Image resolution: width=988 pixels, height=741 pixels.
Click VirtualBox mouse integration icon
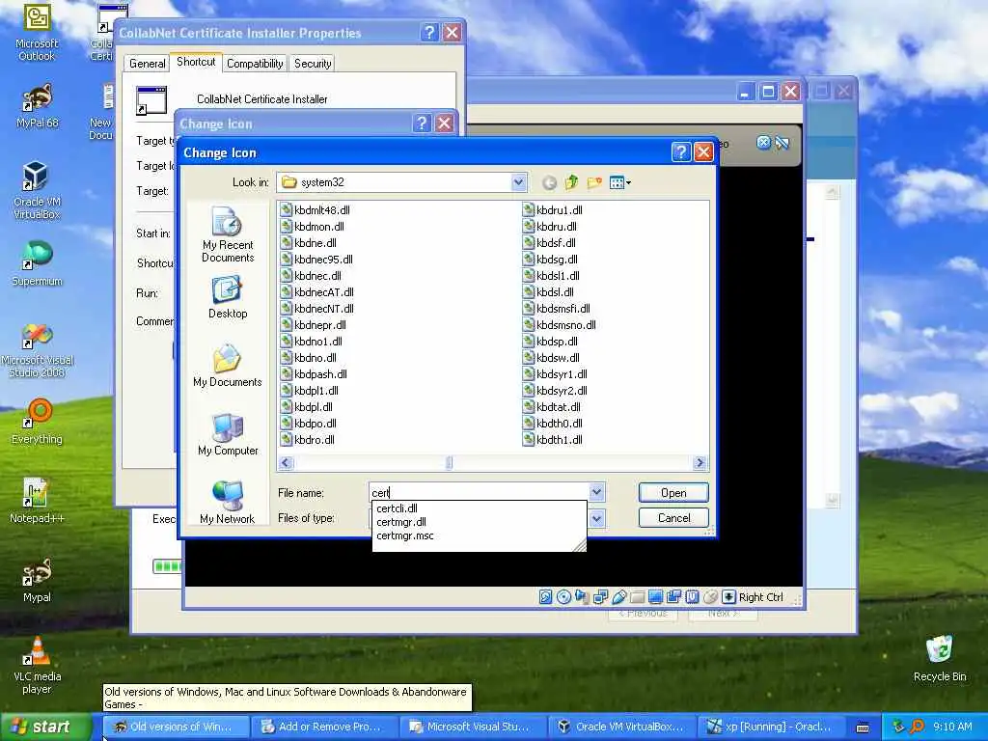pos(710,596)
